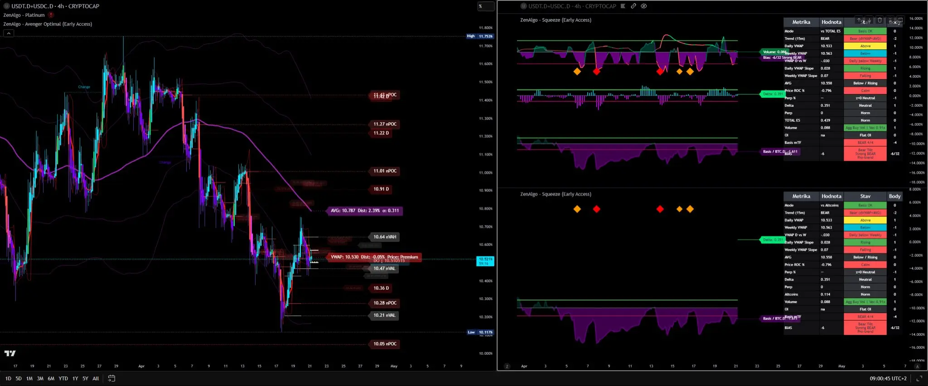The width and height of the screenshot is (928, 386).
Task: Open the TradingView logo
Action: 10,353
